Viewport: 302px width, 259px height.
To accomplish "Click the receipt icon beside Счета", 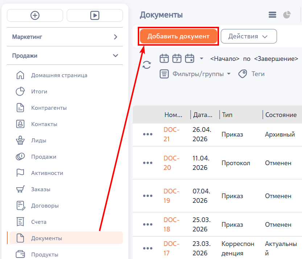I will [20, 222].
